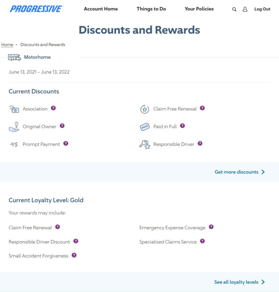Image resolution: width=279 pixels, height=292 pixels.
Task: Click help icon for Specialized Claims Service
Action: 202,241
